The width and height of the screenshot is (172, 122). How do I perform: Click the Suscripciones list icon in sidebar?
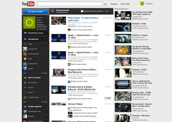[x=25, y=39]
